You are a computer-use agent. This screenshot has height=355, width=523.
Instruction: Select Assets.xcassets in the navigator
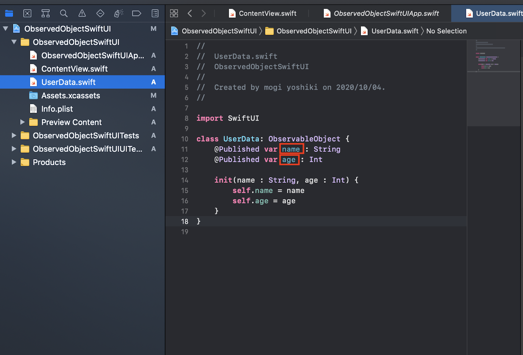[82, 96]
